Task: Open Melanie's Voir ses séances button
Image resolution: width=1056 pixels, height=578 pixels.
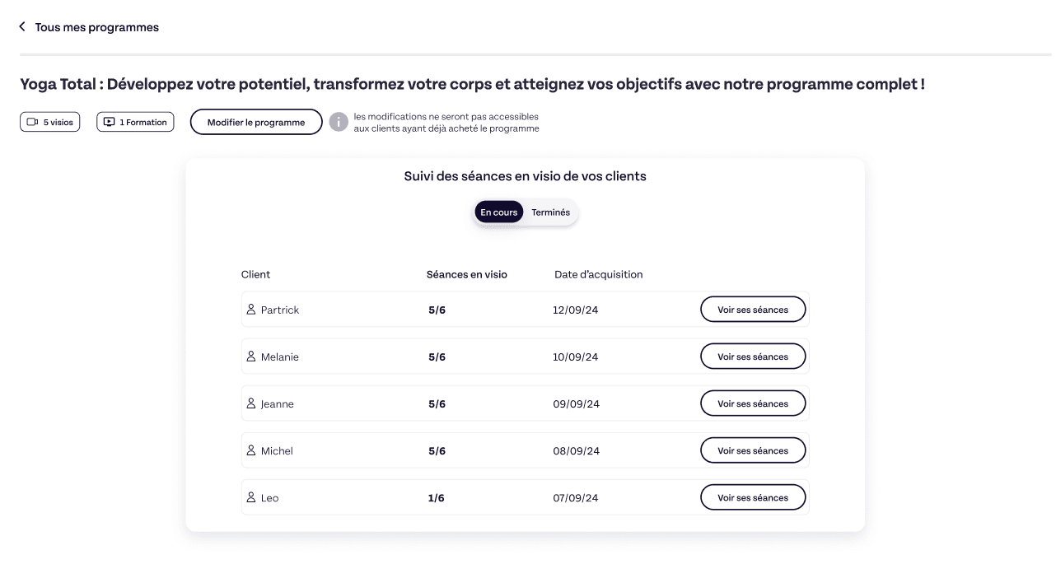Action: (x=753, y=357)
